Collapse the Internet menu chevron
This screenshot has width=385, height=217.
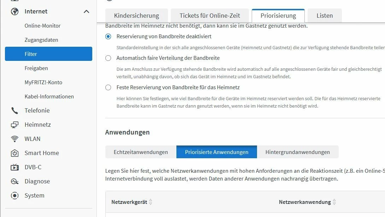86,12
